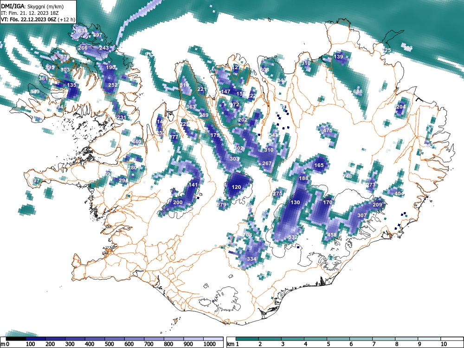Screen dimensions: 464x348
Task: Click the visibility value '97'
Action: coord(36,180)
